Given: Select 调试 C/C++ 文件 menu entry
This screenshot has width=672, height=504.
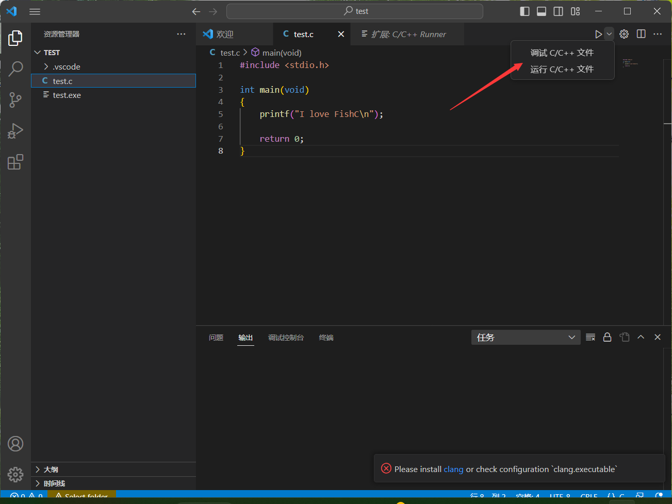Looking at the screenshot, I should tap(562, 53).
